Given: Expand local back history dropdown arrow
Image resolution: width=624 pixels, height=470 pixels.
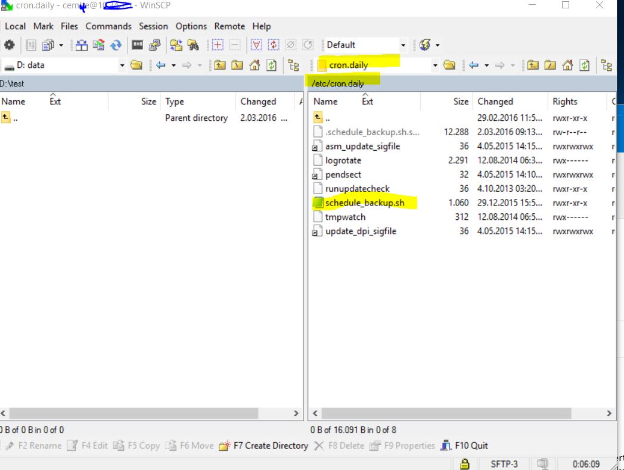Looking at the screenshot, I should 173,65.
